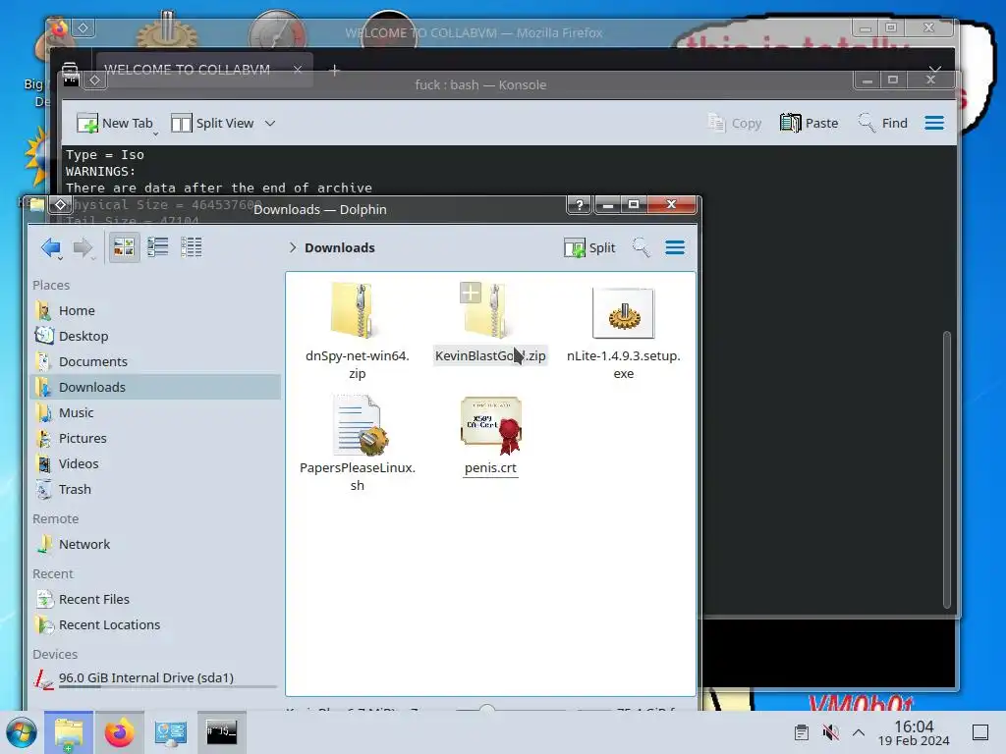Select Downloads in Places panel
1006x754 pixels.
[156, 387]
